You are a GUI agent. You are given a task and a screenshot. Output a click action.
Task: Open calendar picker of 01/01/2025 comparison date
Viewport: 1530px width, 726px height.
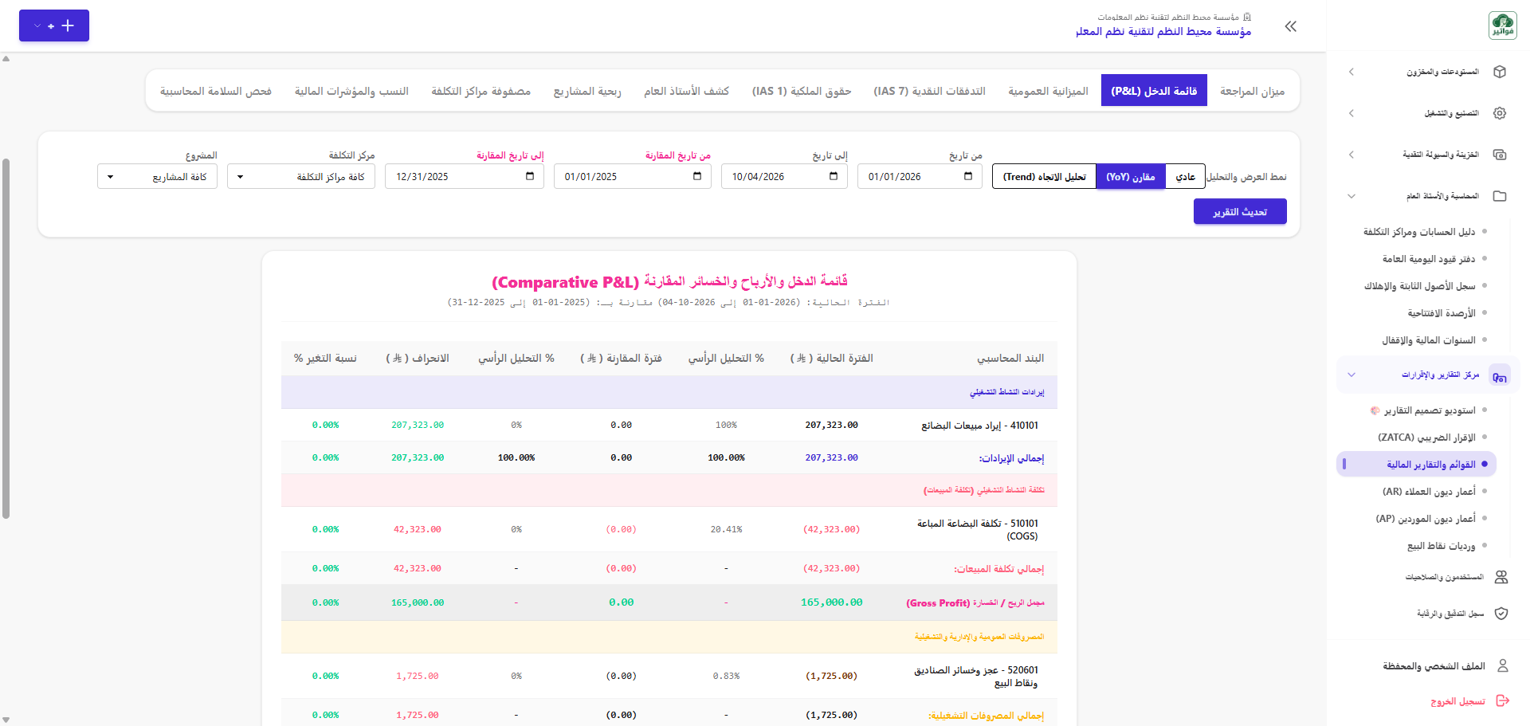click(697, 176)
